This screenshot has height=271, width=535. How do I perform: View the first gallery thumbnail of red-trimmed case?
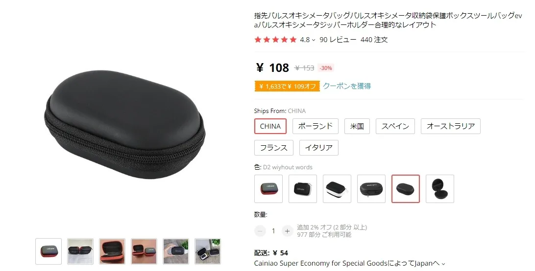coord(49,251)
